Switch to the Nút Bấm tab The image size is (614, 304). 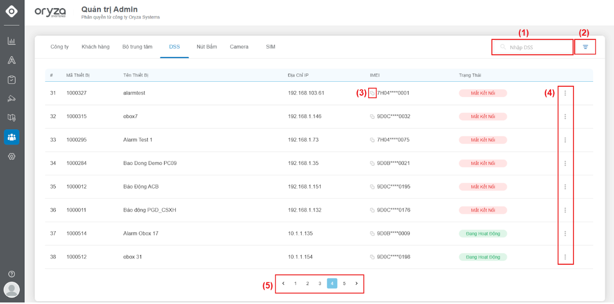207,47
